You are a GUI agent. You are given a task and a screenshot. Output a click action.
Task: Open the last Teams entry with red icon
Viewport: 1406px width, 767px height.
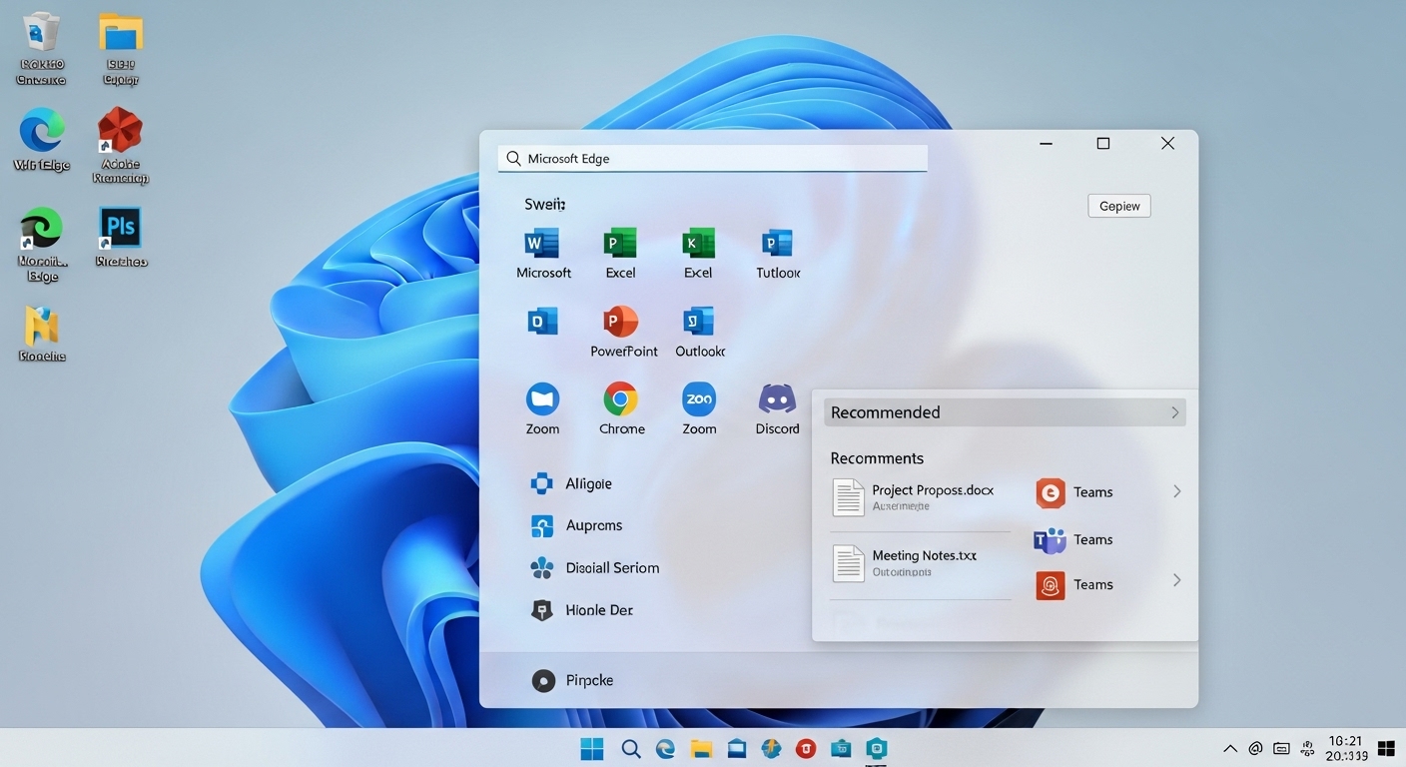(1073, 585)
